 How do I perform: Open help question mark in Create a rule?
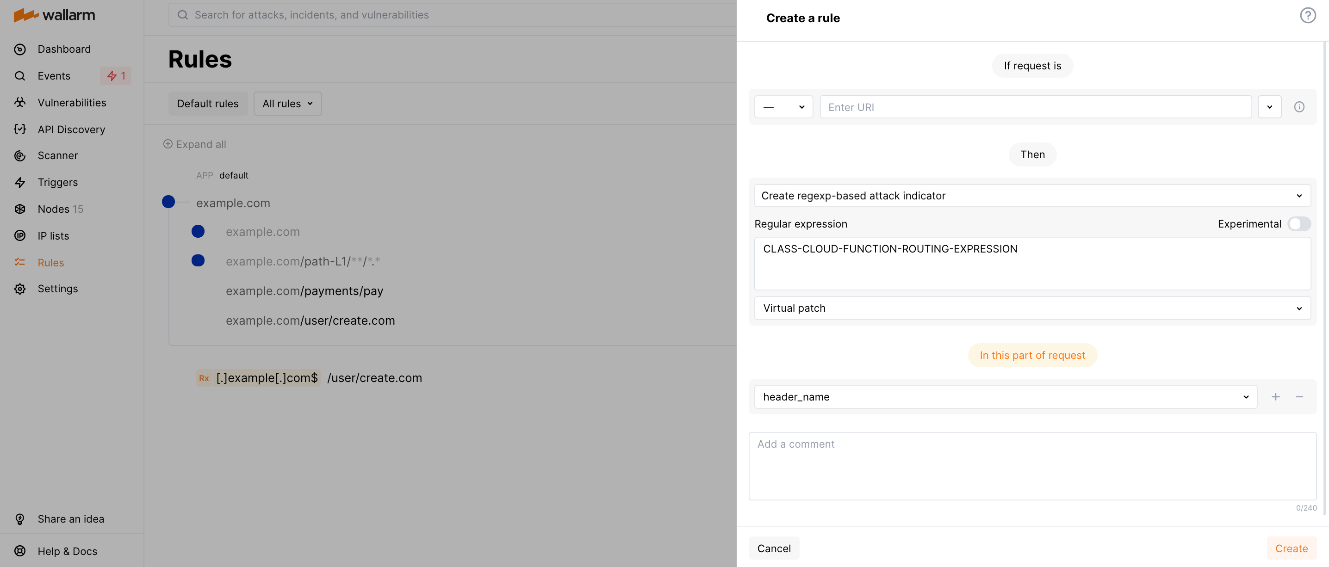[x=1308, y=15]
